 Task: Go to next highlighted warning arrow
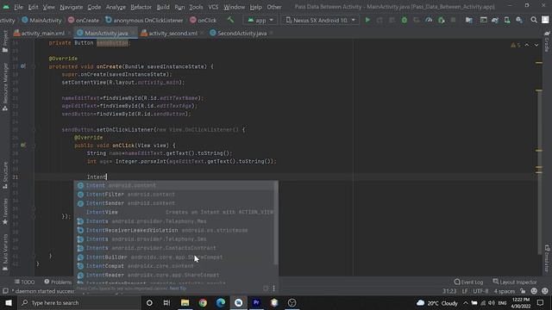536,45
